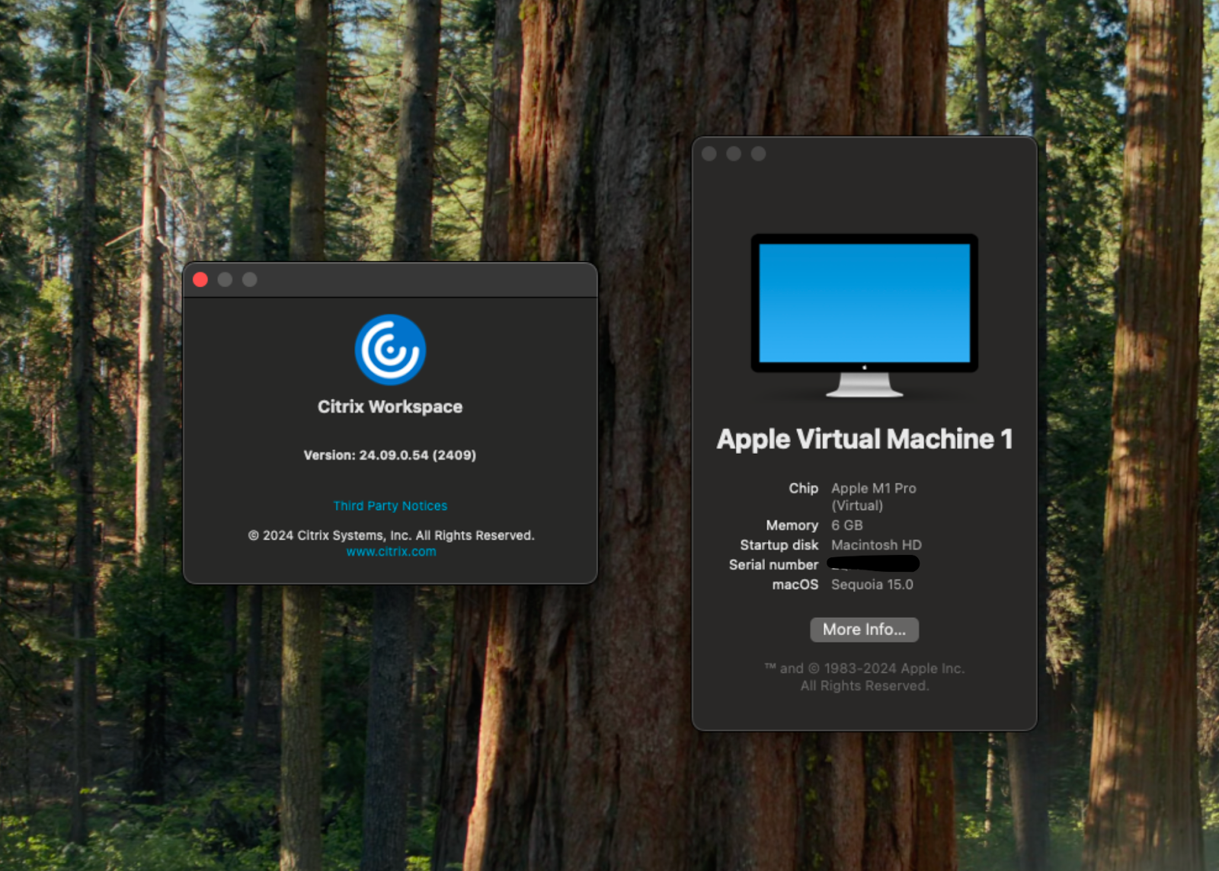Click the Citrix window's zoom button
The width and height of the screenshot is (1219, 871).
pos(249,280)
